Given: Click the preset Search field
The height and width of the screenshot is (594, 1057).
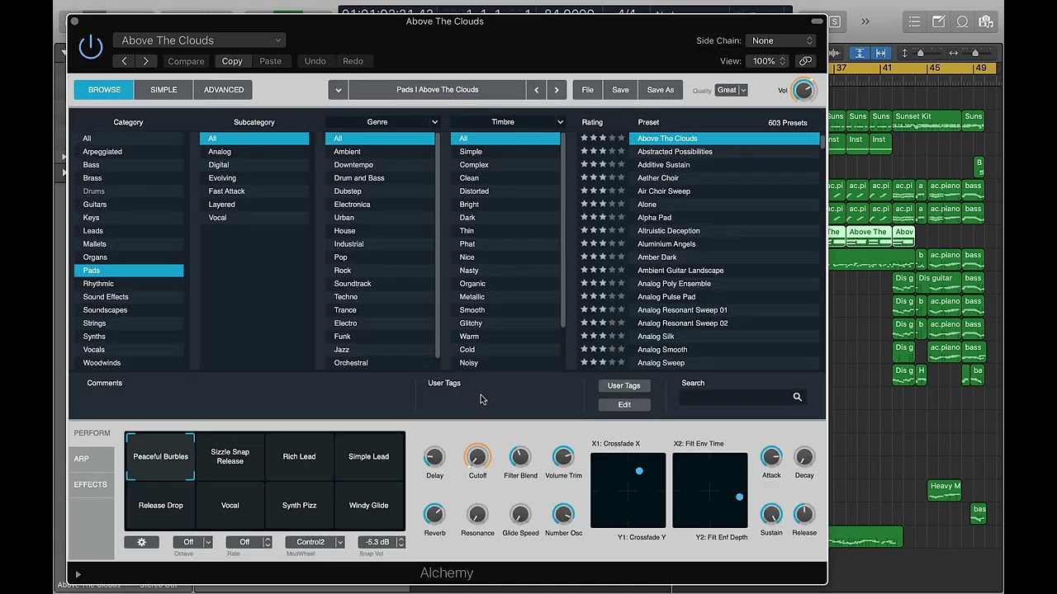Looking at the screenshot, I should pyautogui.click(x=742, y=398).
